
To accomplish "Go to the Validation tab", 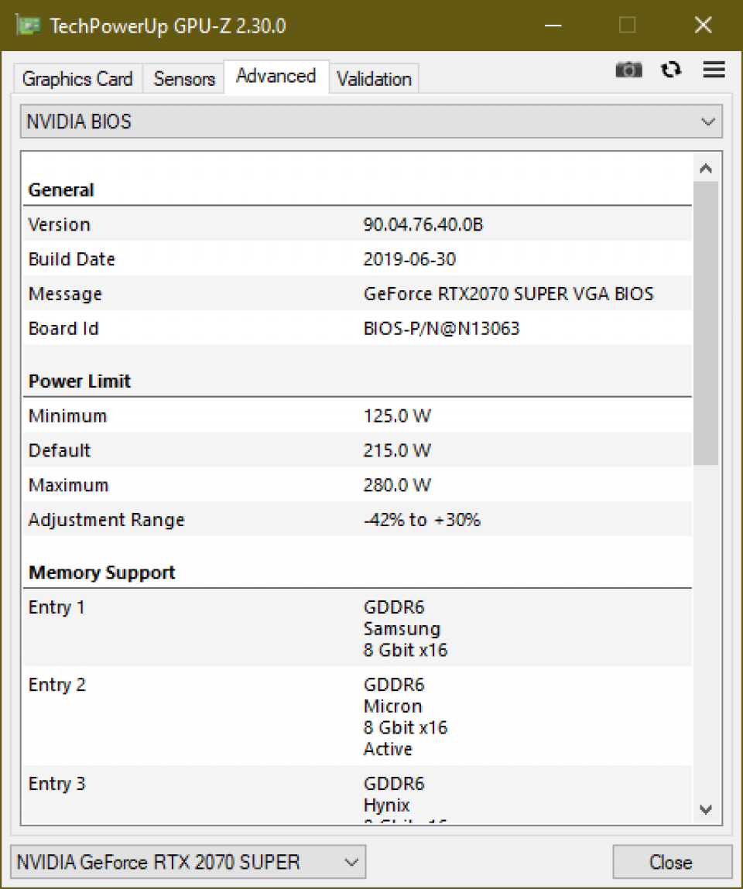I will (374, 78).
